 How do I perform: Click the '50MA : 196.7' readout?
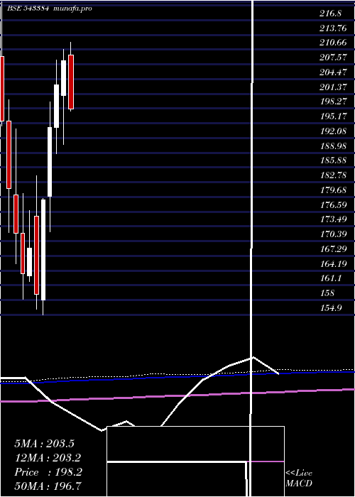(48, 486)
